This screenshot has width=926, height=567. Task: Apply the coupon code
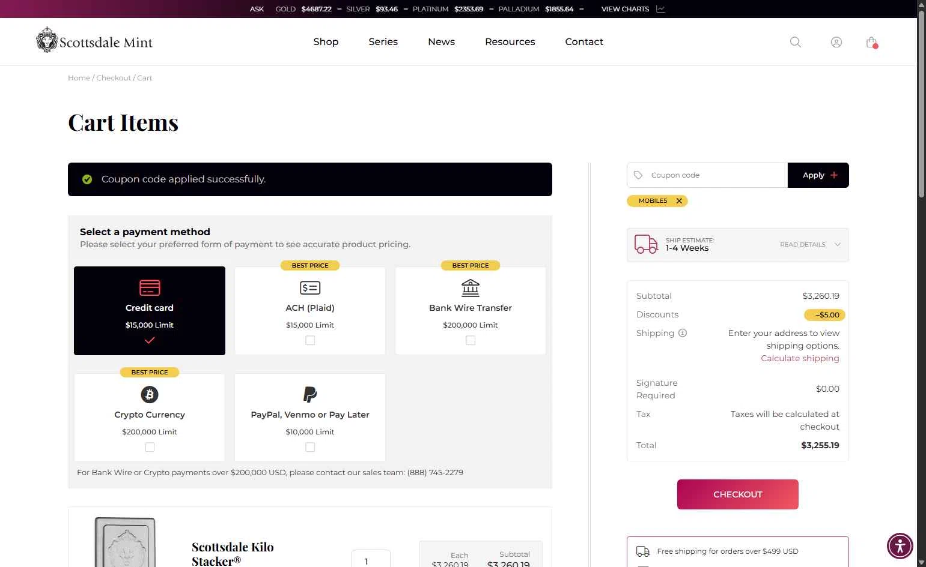pyautogui.click(x=818, y=175)
